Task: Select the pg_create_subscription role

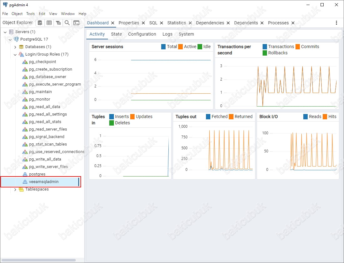Action: (50, 69)
